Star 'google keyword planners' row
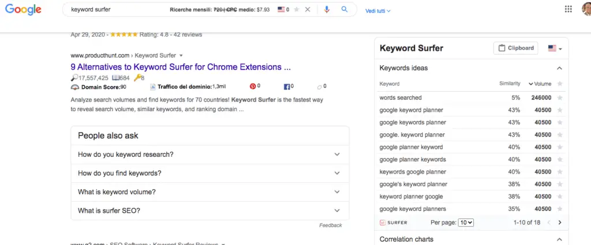Viewport: 591px width, 245px height. 560,209
